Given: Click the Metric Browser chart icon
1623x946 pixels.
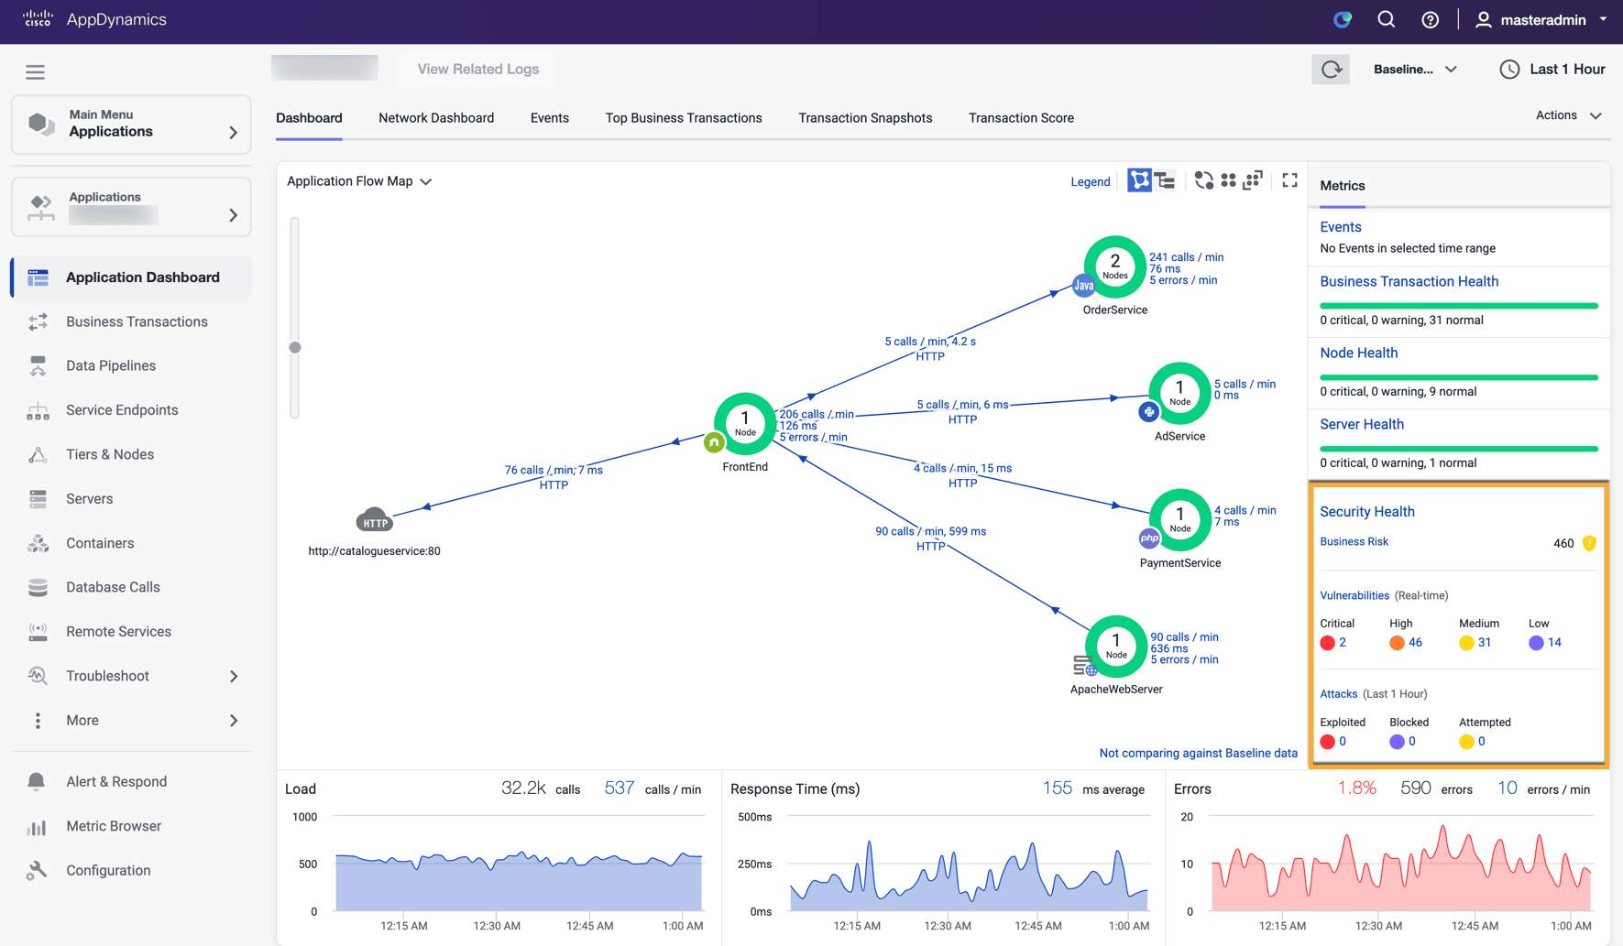Looking at the screenshot, I should (38, 826).
